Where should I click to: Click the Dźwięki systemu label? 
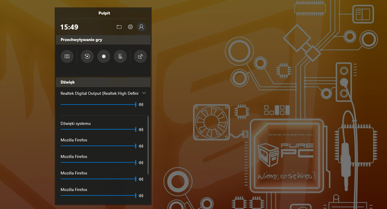pos(76,124)
